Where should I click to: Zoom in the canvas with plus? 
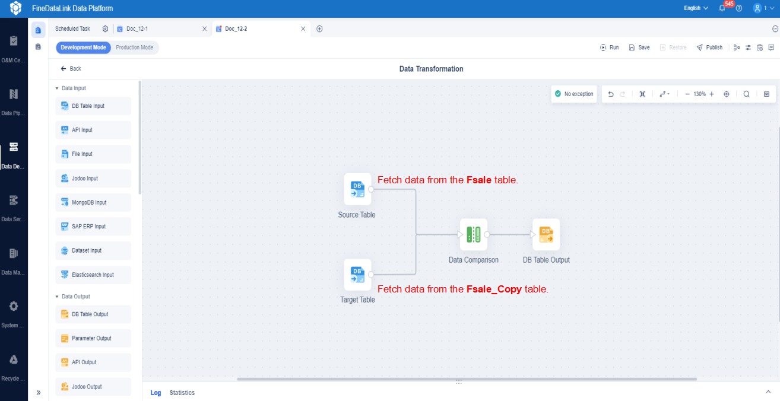712,94
